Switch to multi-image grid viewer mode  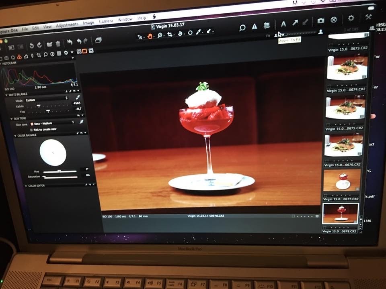79,51
